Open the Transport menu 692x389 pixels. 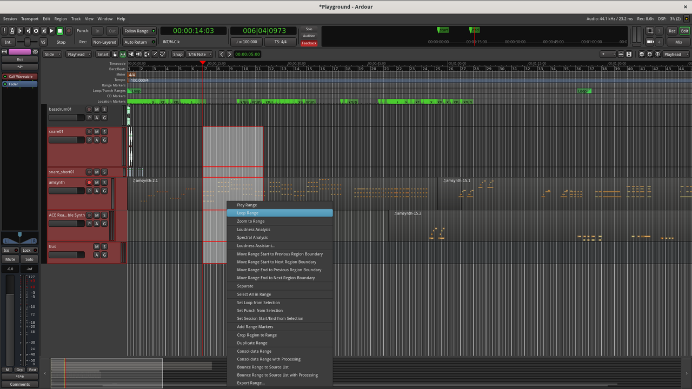click(30, 19)
